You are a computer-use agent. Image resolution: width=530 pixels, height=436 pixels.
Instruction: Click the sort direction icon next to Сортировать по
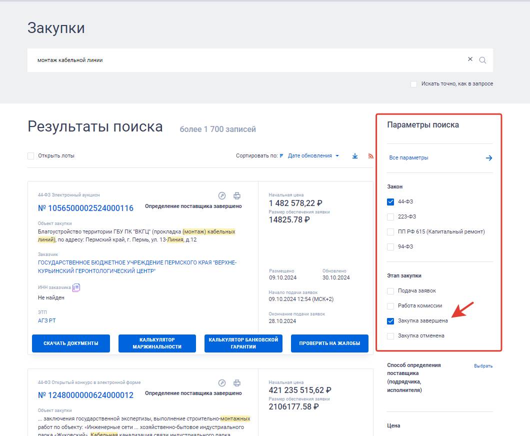point(281,155)
